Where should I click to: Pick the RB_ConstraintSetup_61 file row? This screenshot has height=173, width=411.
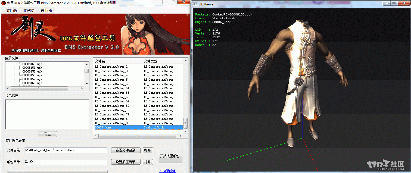[139, 88]
